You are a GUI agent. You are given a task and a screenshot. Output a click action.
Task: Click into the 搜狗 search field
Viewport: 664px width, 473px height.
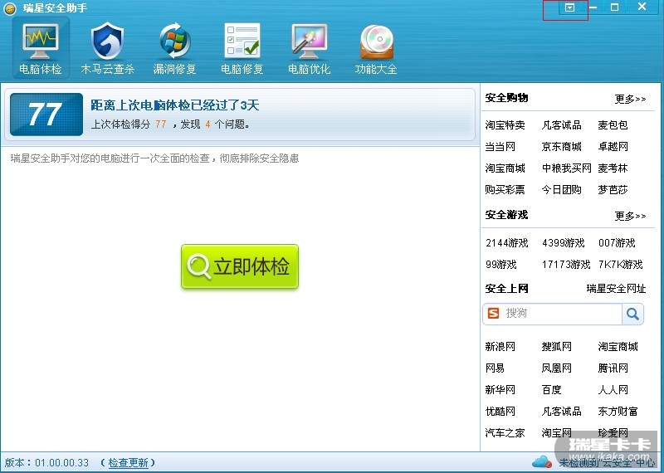(x=552, y=314)
